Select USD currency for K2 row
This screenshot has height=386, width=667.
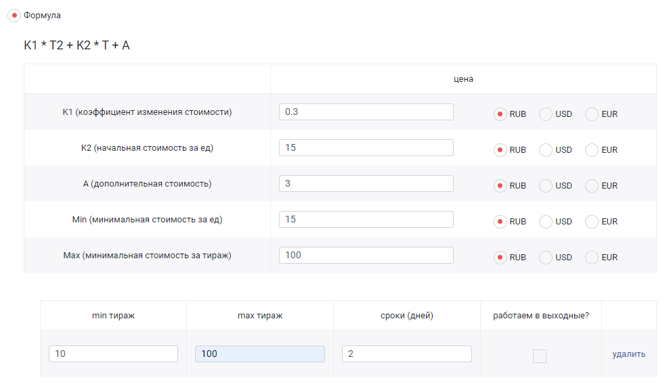(x=546, y=150)
